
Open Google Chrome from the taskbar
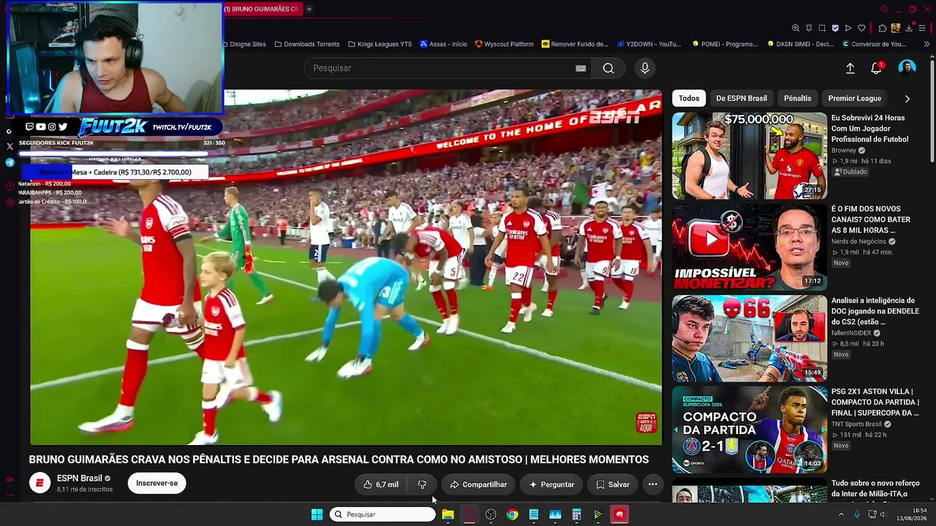(x=512, y=514)
